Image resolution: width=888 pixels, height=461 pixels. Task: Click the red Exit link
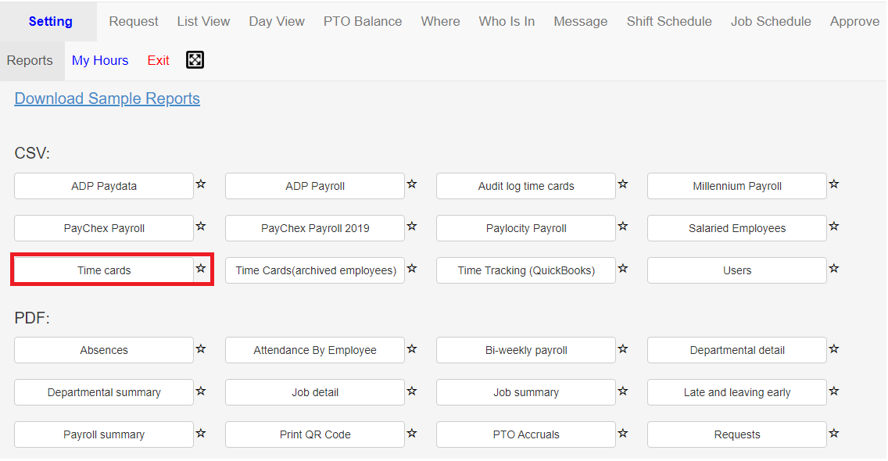pos(158,61)
